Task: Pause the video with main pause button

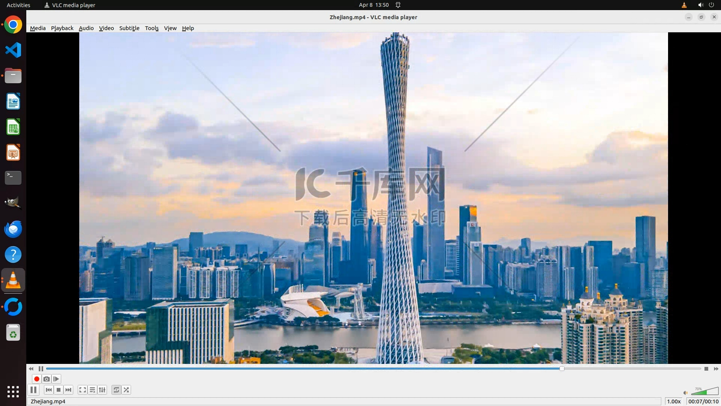Action: coord(33,390)
